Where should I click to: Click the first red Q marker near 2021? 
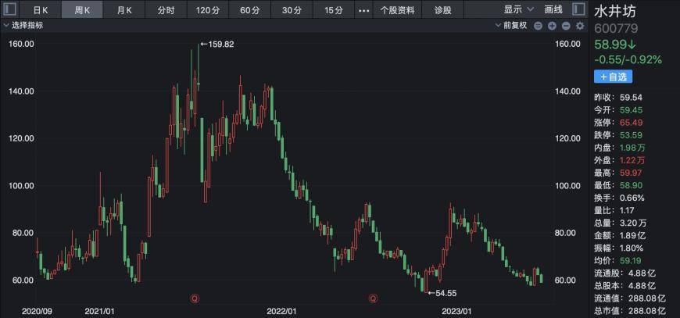(x=195, y=298)
